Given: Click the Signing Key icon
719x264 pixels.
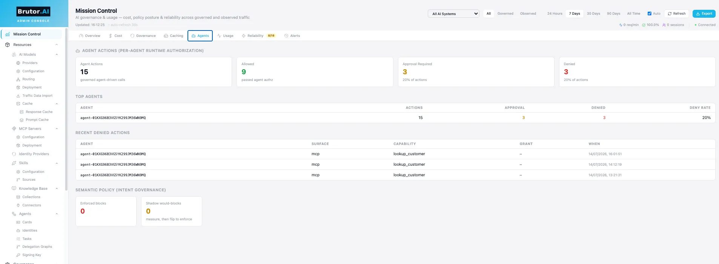Looking at the screenshot, I should [18, 255].
